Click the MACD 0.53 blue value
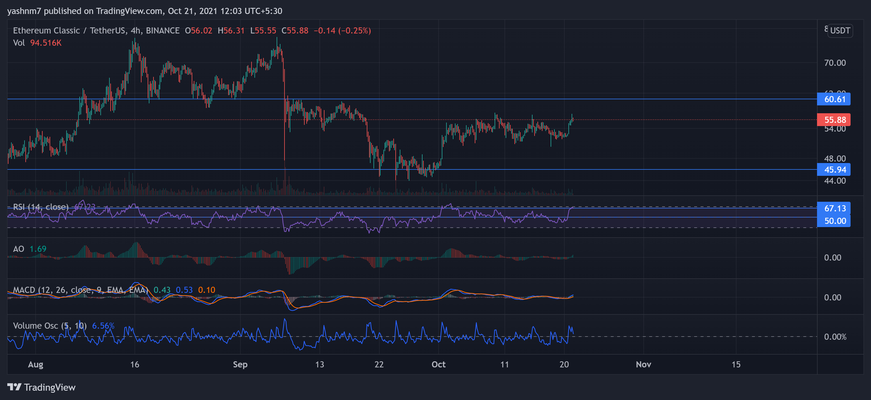 click(x=184, y=290)
